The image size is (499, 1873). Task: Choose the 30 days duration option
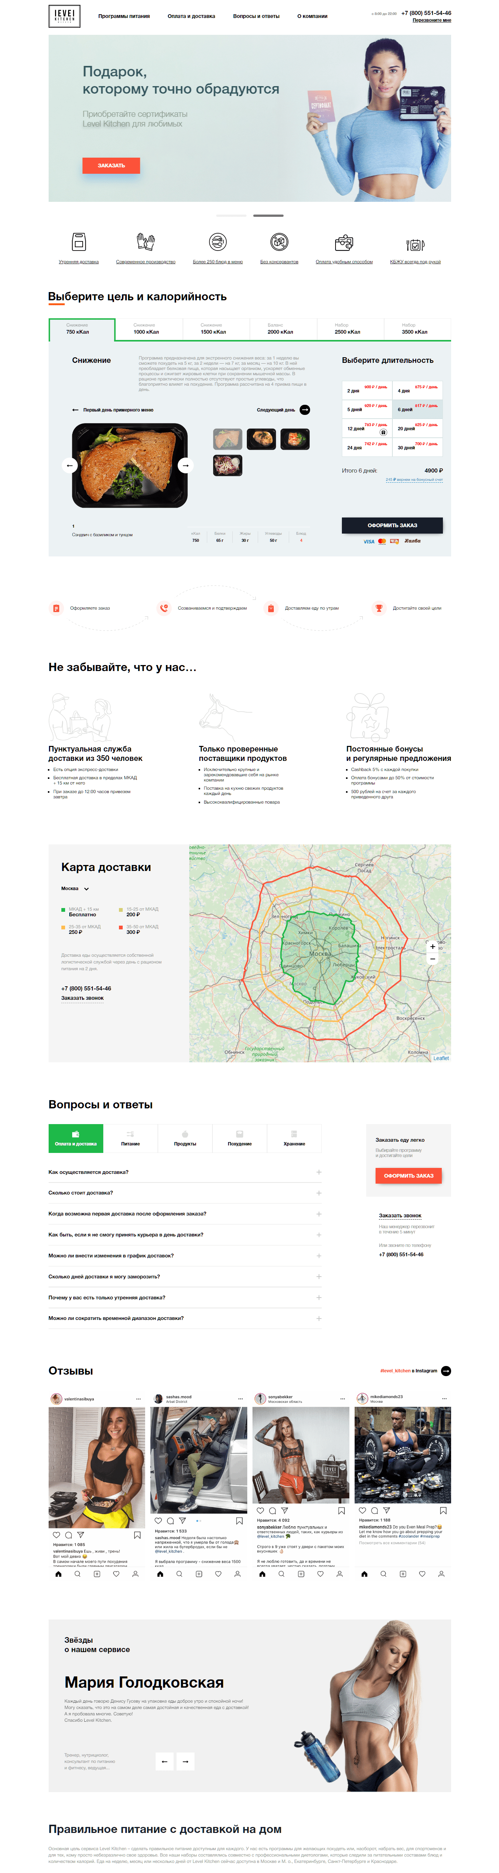point(417,446)
